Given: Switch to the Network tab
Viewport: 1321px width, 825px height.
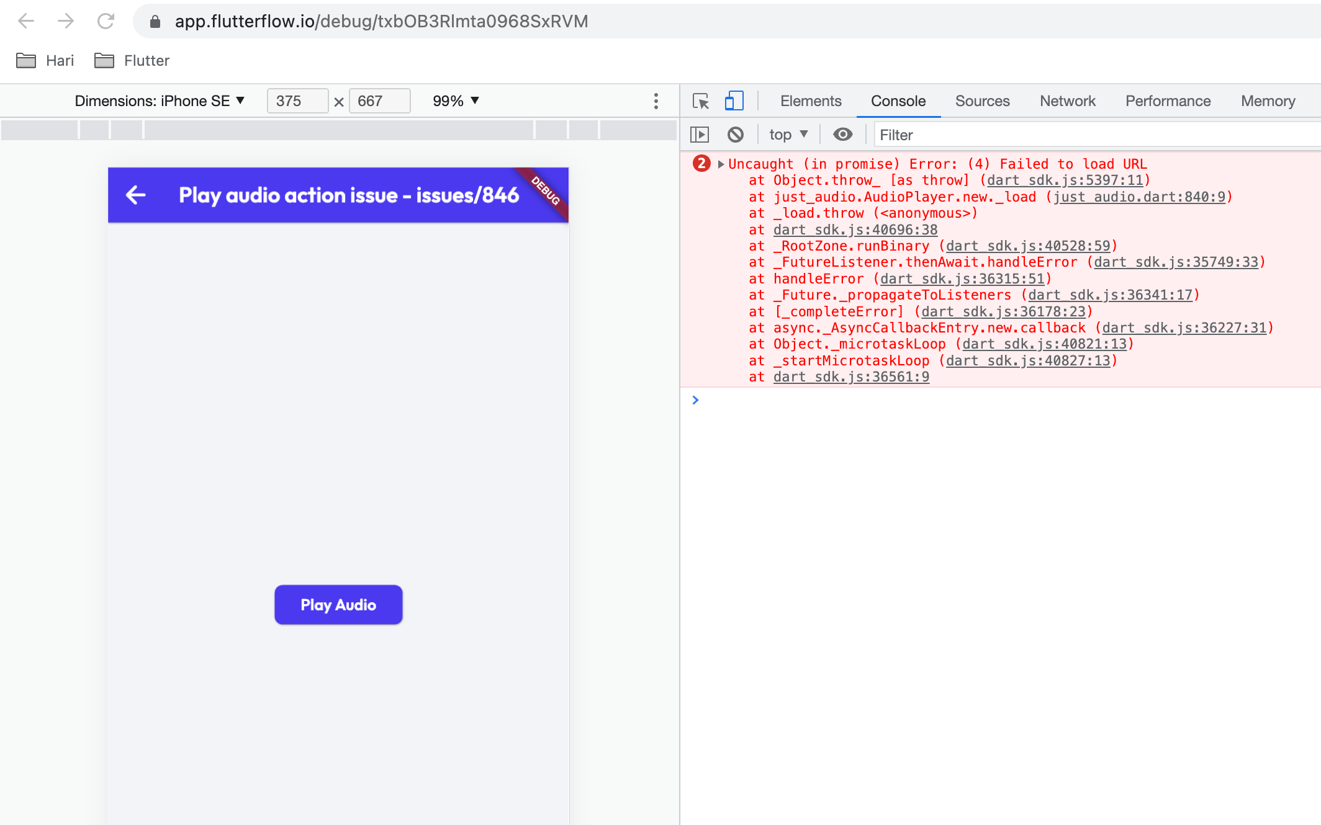Looking at the screenshot, I should point(1068,101).
